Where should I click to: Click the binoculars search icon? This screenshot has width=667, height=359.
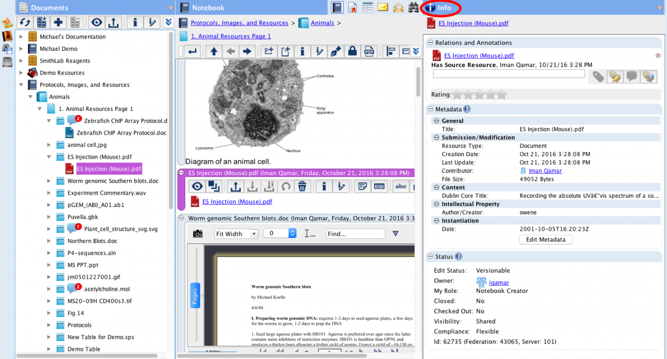pos(413,8)
